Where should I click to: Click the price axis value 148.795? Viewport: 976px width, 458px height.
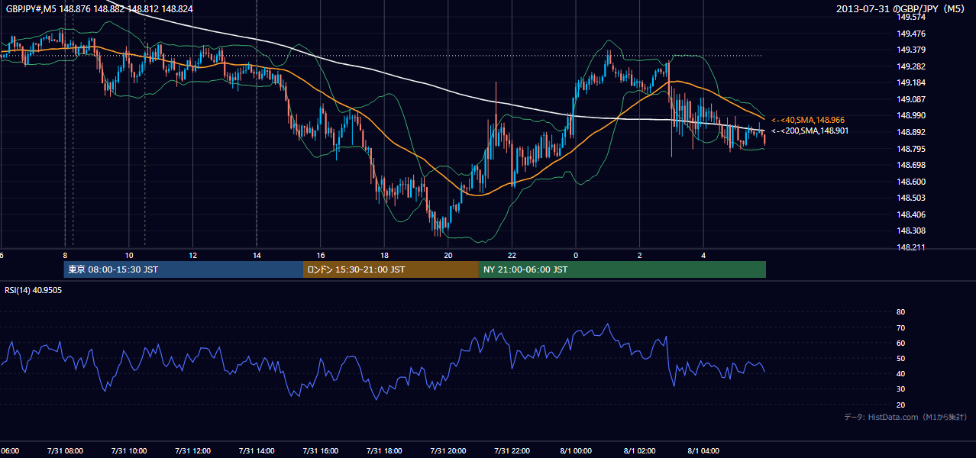[x=912, y=149]
